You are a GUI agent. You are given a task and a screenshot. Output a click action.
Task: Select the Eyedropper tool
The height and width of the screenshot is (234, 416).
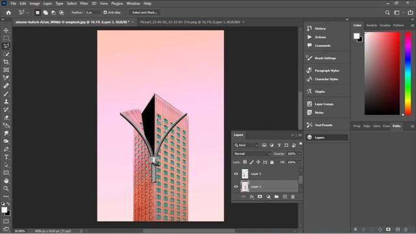[x=6, y=78]
